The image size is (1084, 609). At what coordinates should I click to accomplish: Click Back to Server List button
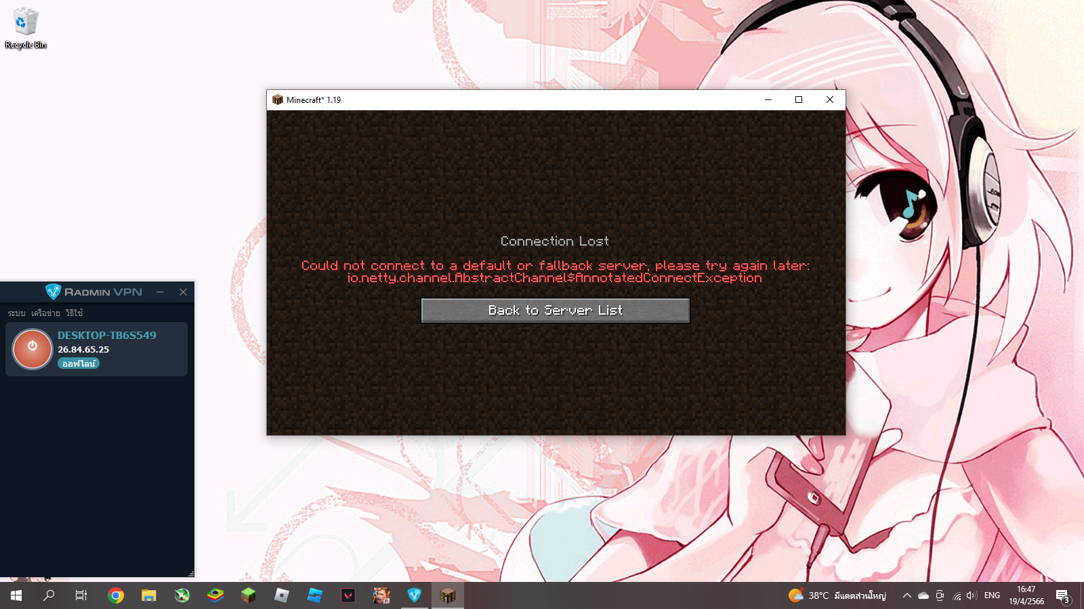(x=556, y=311)
